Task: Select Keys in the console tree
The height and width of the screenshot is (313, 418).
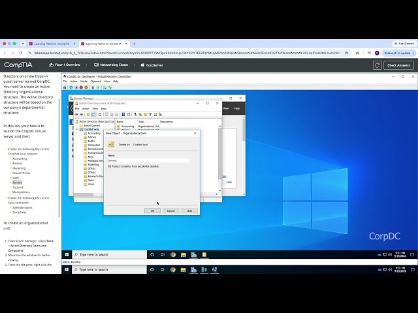Action: coord(89,156)
